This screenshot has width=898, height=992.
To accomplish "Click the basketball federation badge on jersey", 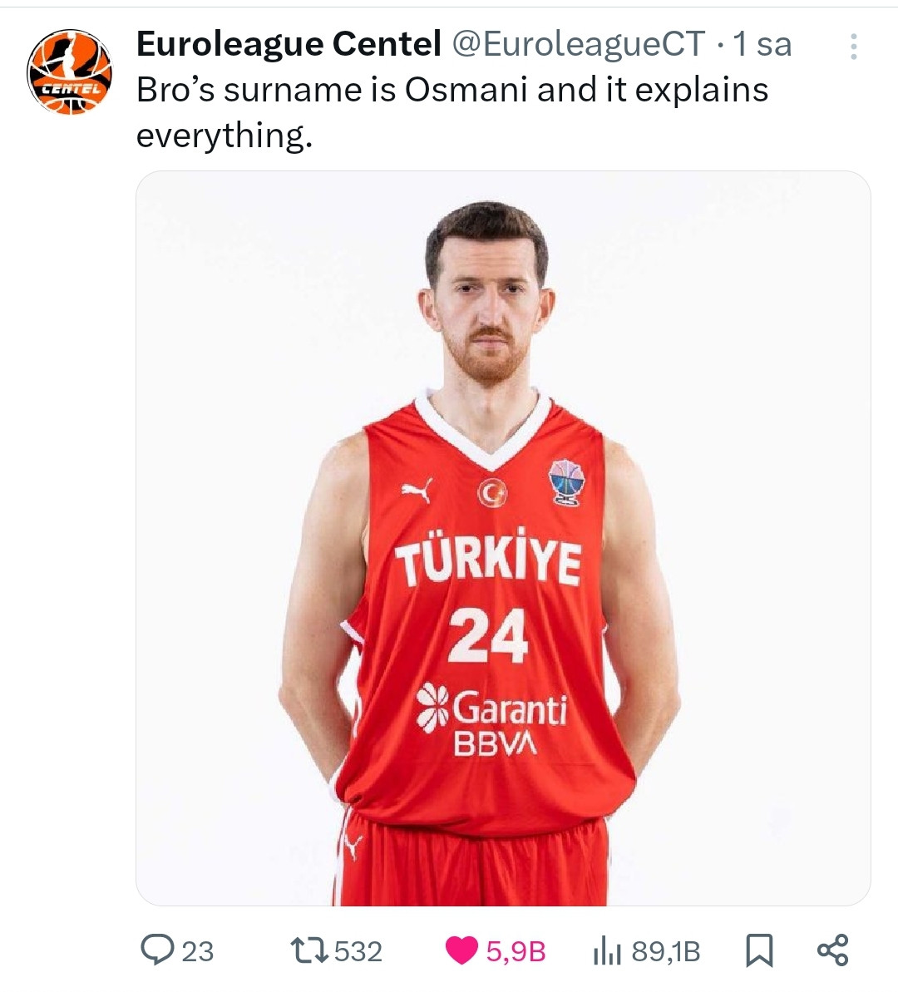I will [566, 482].
